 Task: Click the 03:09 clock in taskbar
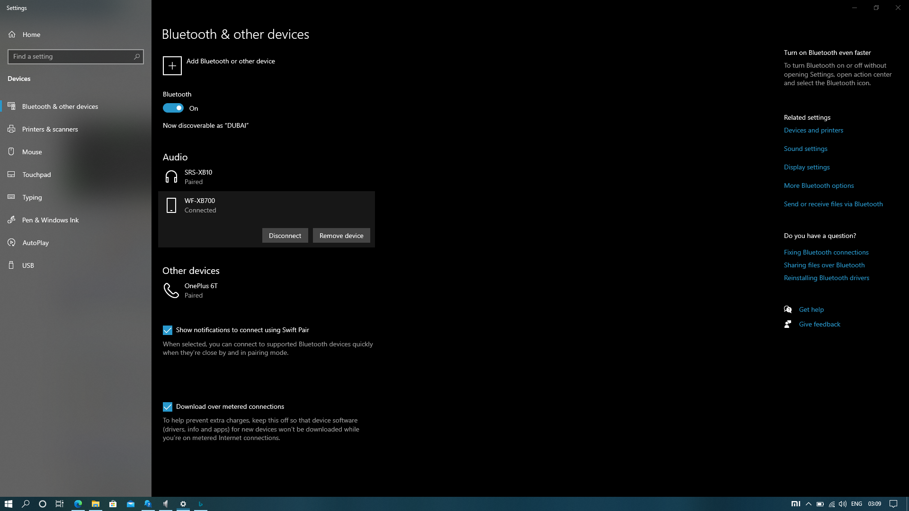[x=874, y=504]
